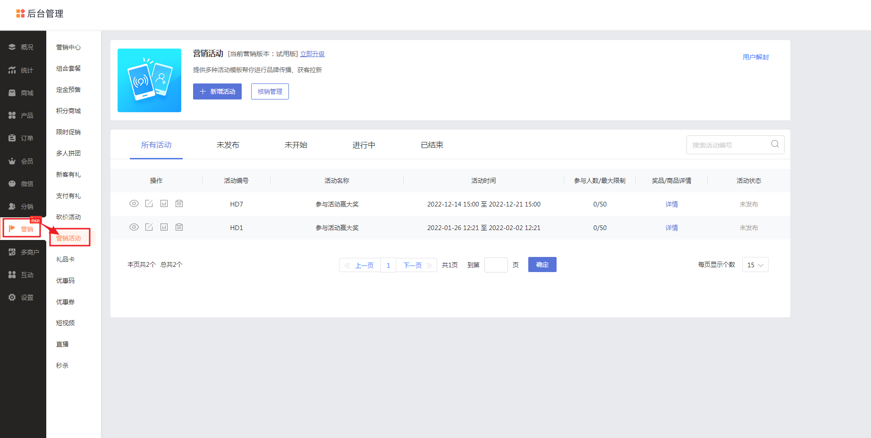This screenshot has height=438, width=871.
Task: Open the 设置 settings gear in sidebar
Action: (x=22, y=298)
